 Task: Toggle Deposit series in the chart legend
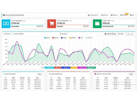coord(64,38)
